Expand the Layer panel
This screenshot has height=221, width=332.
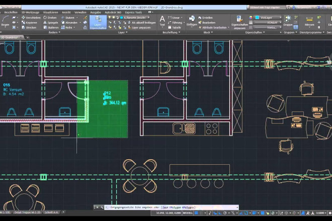123,32
